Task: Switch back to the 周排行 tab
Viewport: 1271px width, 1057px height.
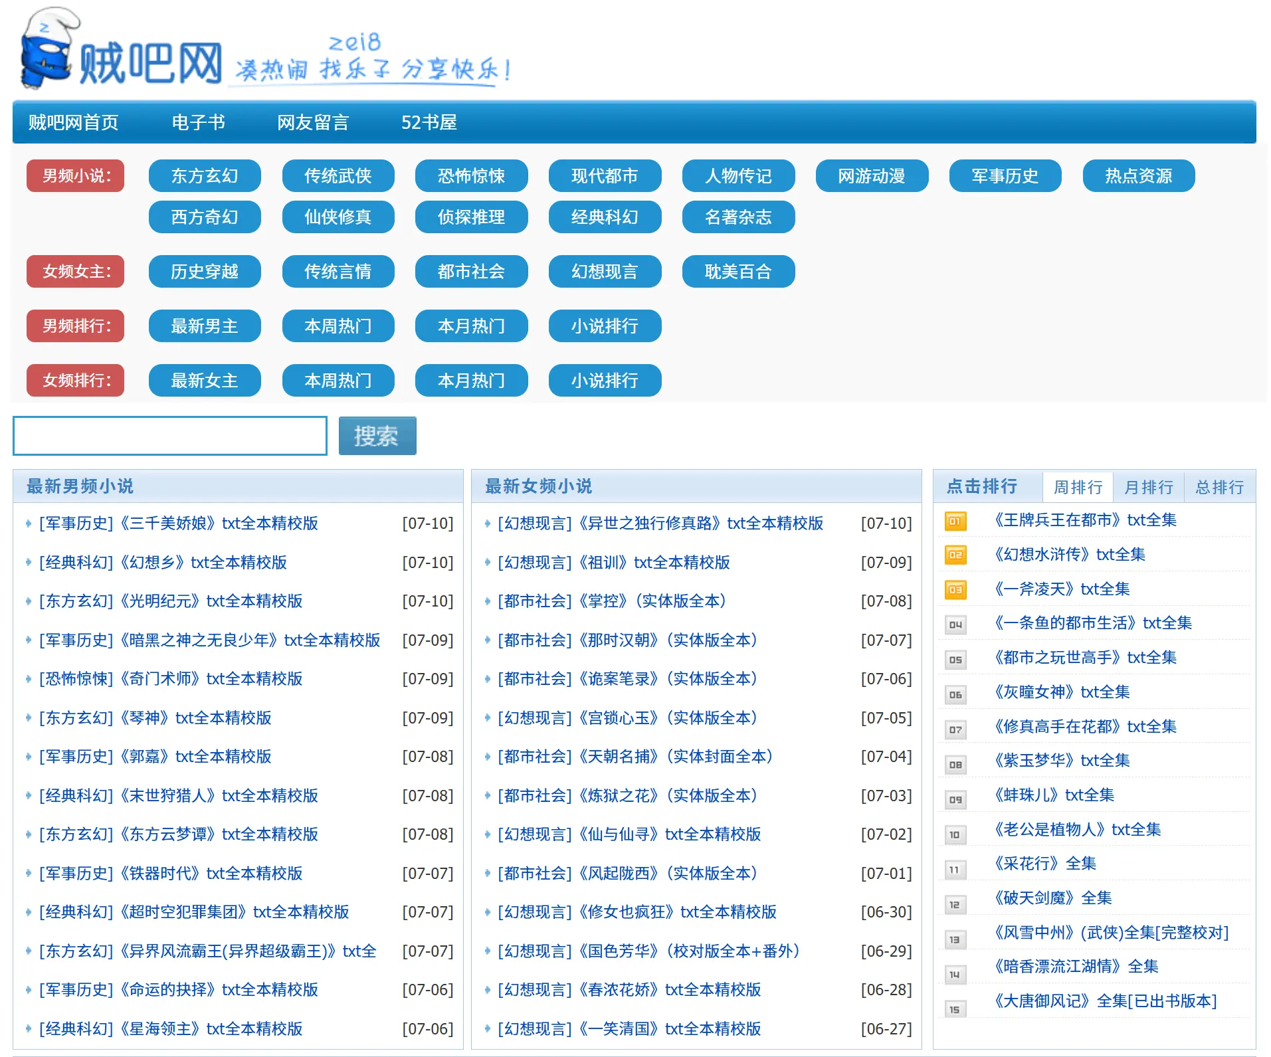Action: 1078,487
